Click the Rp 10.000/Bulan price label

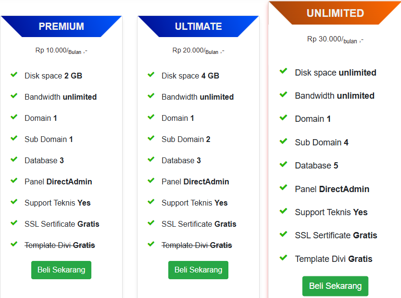tap(62, 50)
